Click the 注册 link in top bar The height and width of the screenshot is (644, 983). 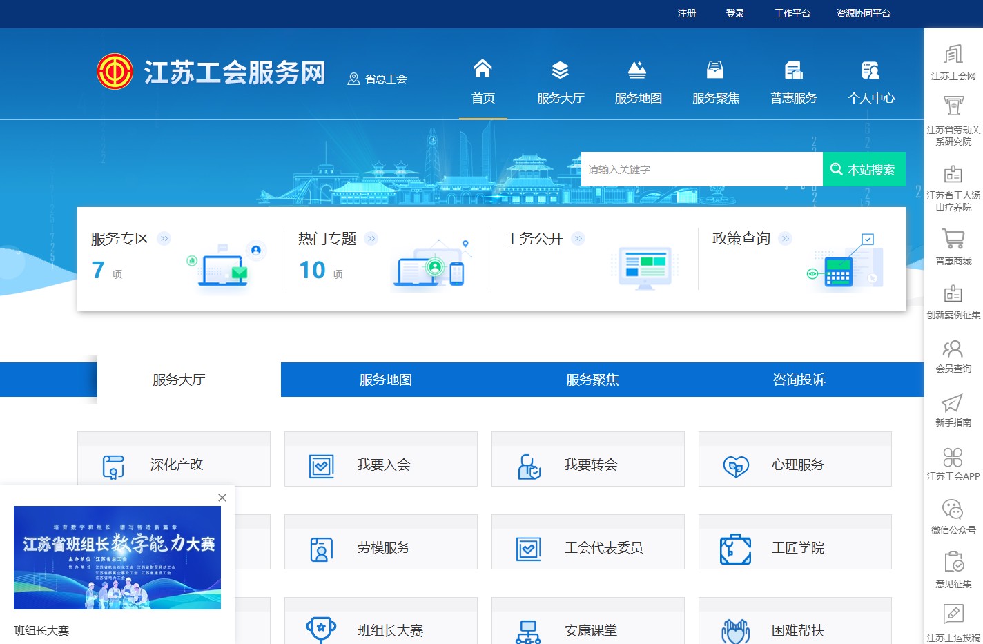pyautogui.click(x=687, y=13)
